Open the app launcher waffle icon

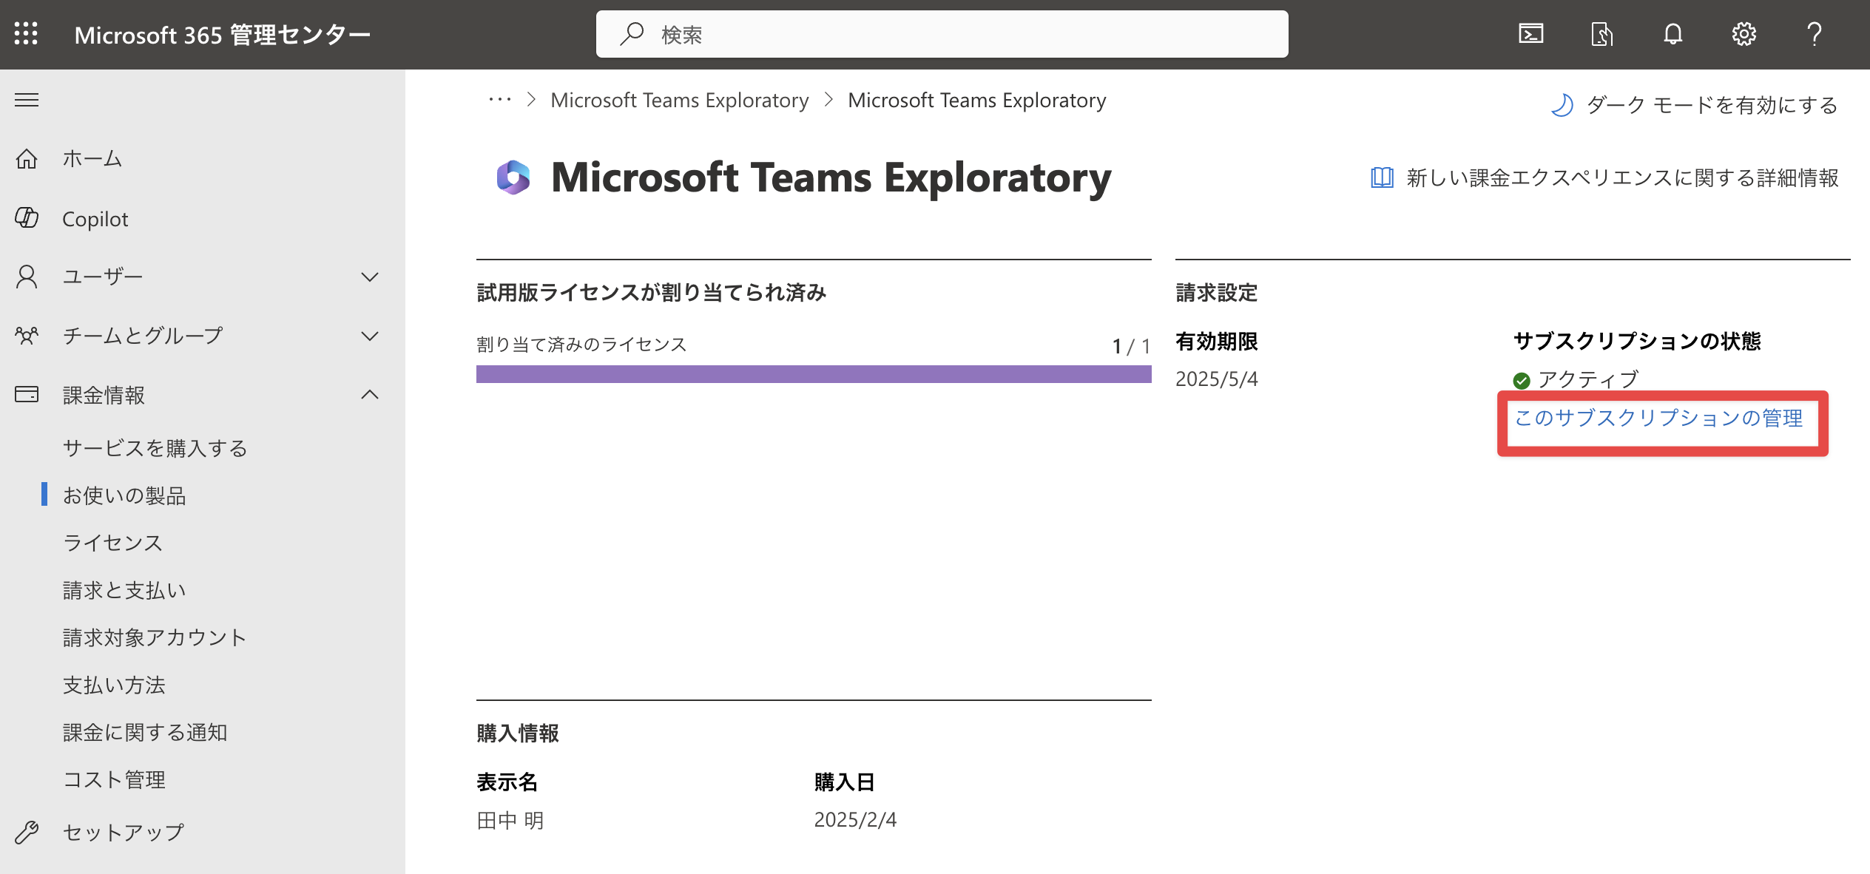tap(26, 34)
